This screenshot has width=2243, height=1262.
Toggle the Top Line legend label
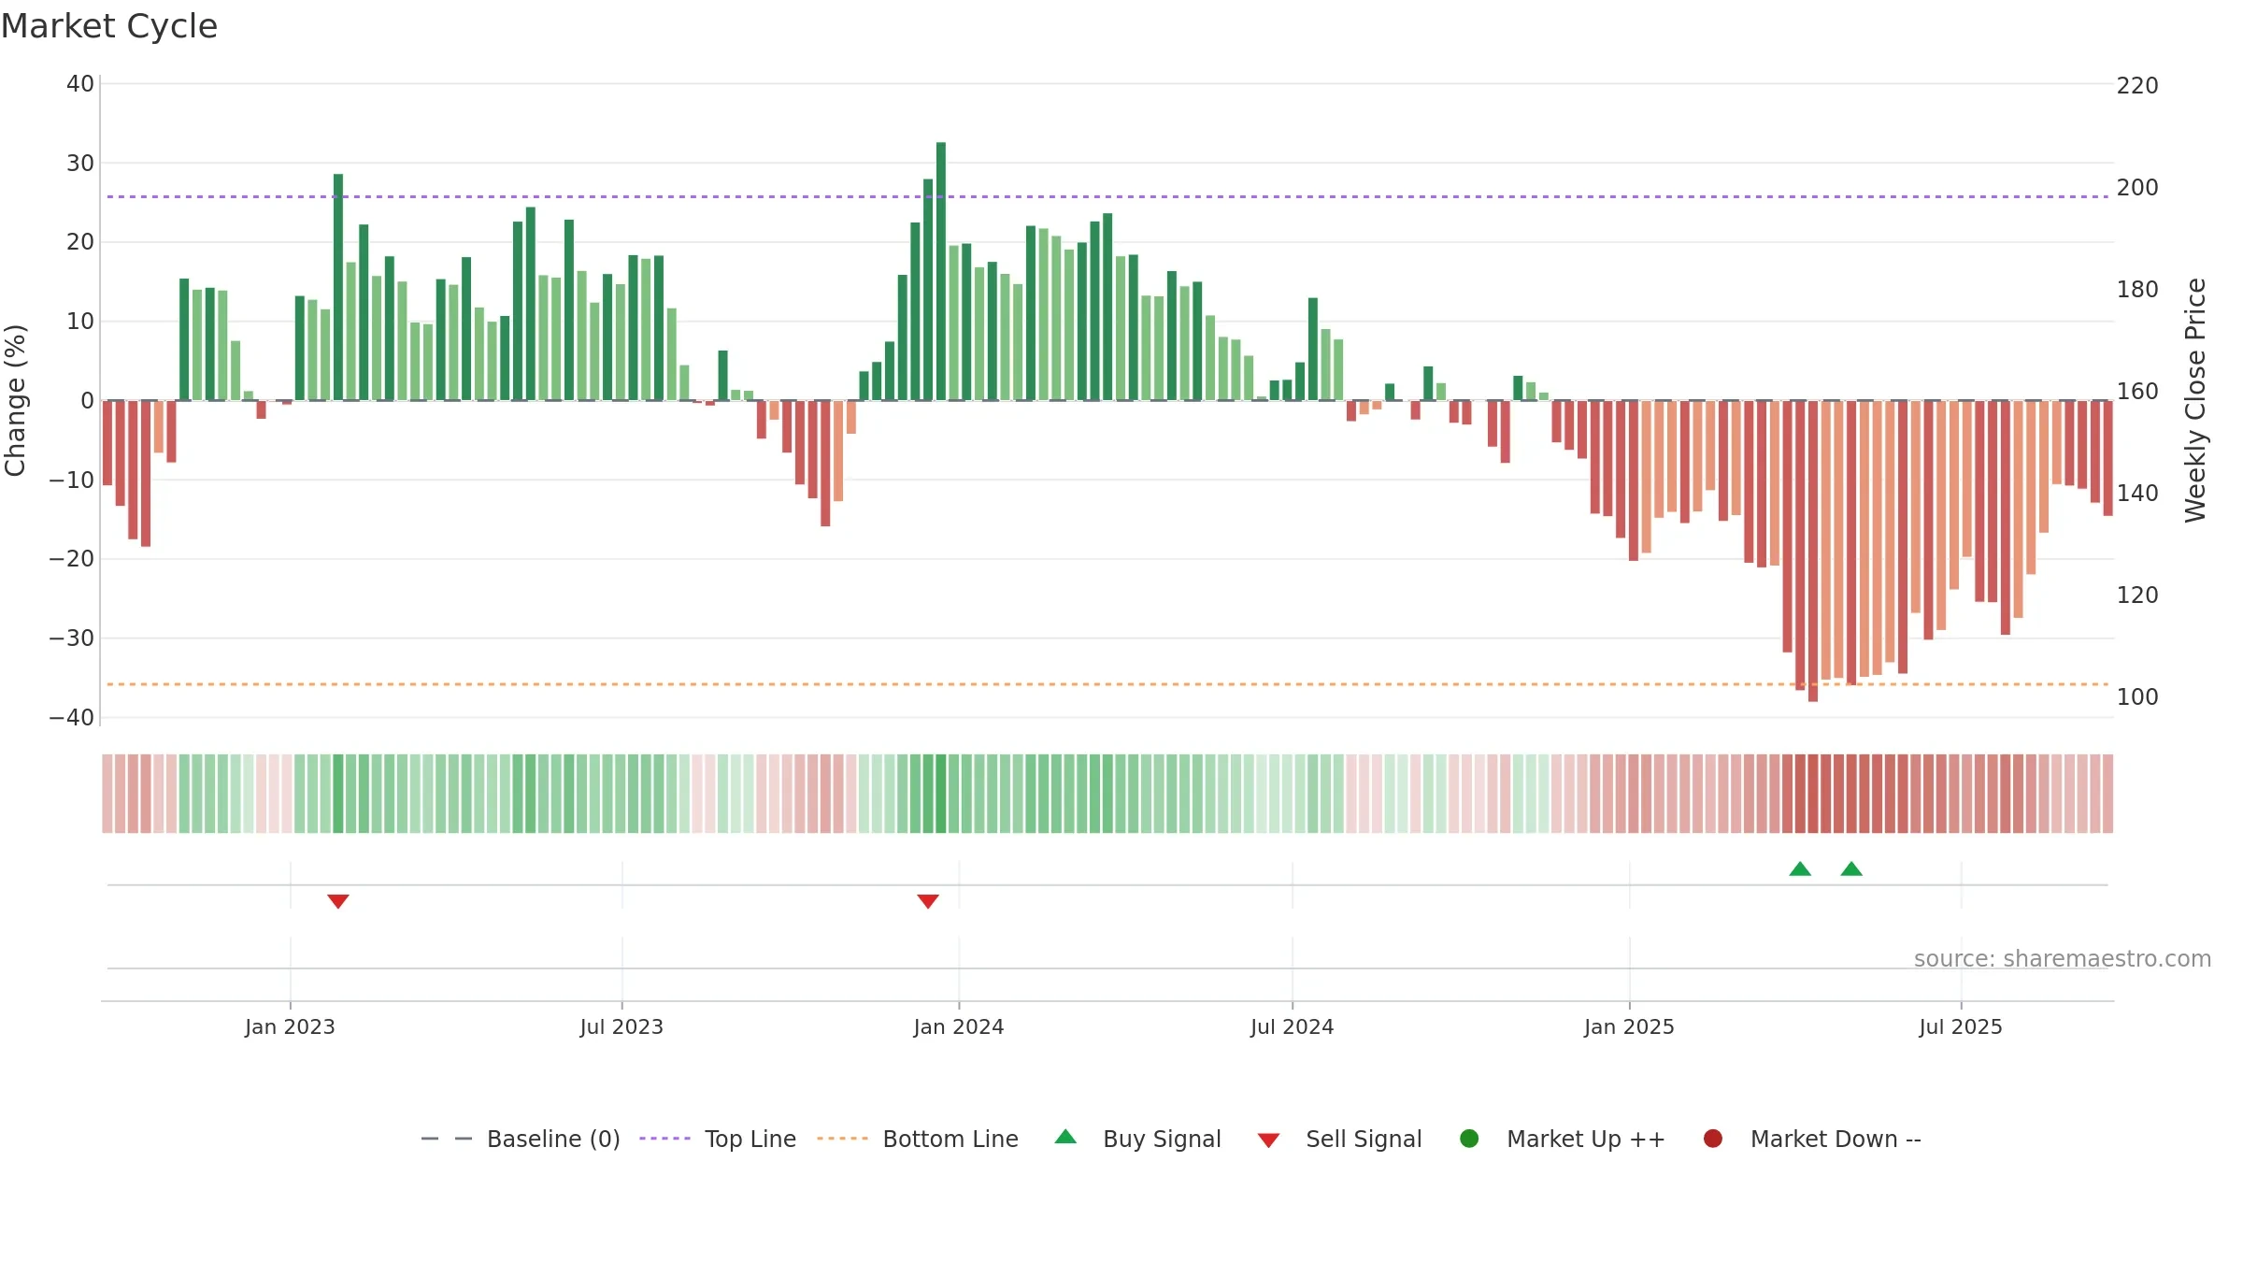[750, 1139]
